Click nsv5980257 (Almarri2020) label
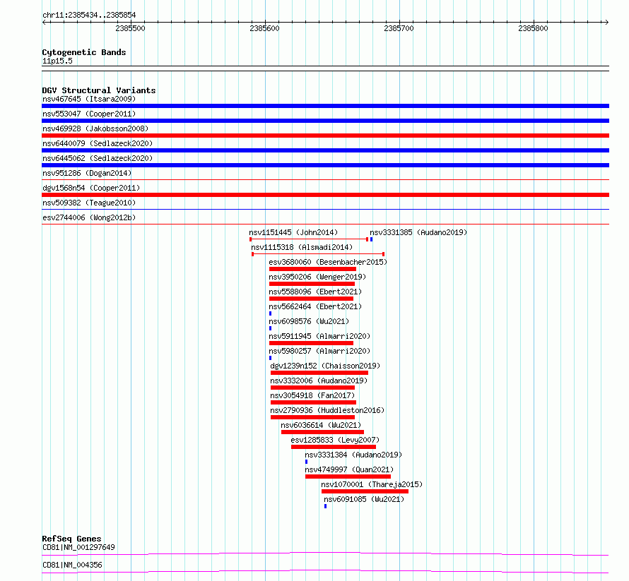The image size is (629, 581). [x=319, y=351]
